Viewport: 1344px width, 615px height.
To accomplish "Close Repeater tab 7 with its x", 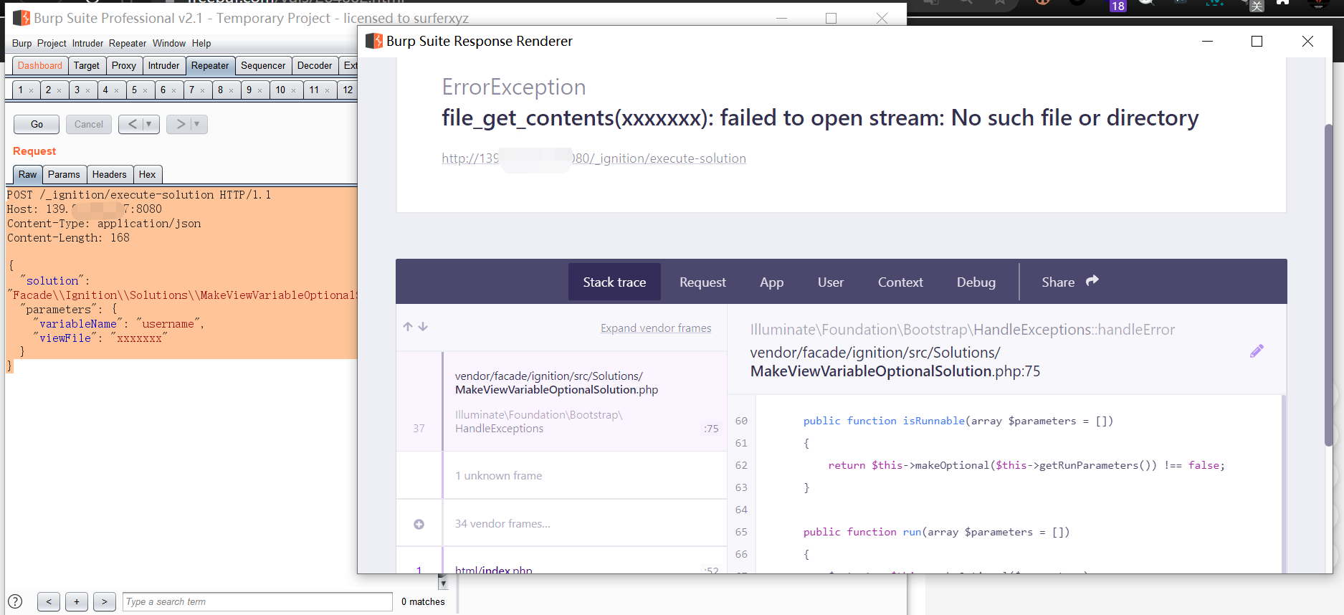I will tap(202, 90).
